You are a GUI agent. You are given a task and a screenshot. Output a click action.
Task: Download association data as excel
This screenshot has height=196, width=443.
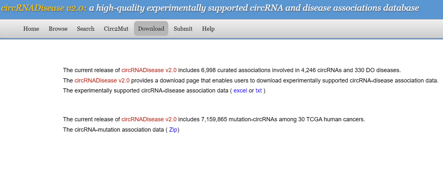pos(240,91)
